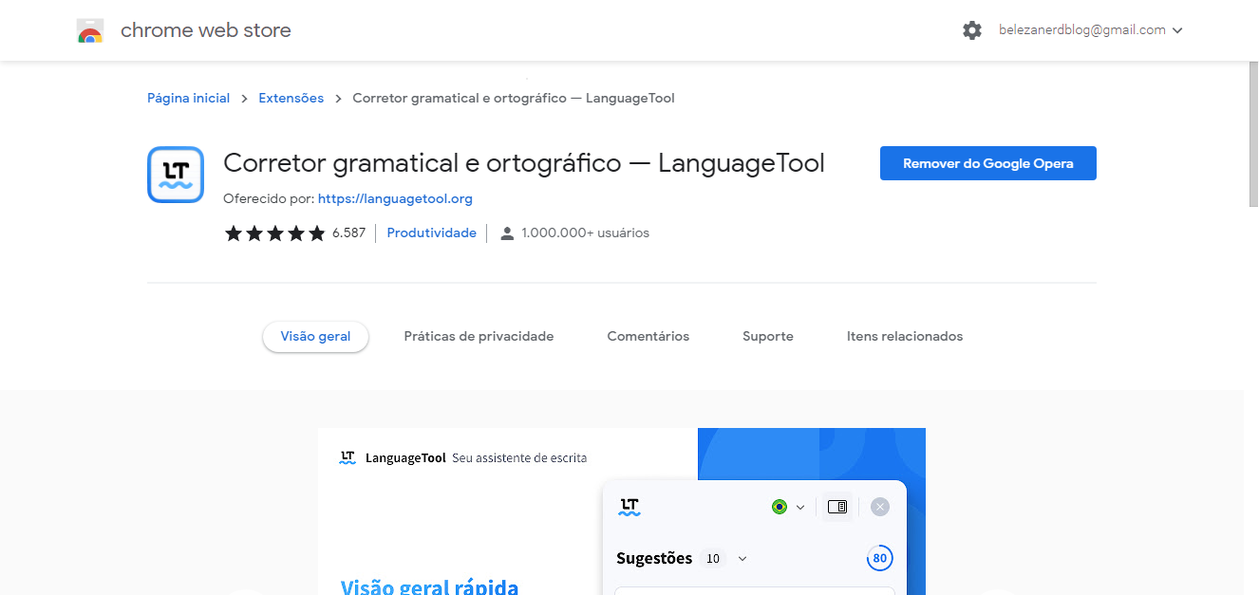Click the chrome web store title
This screenshot has width=1259, height=595.
coord(206,30)
